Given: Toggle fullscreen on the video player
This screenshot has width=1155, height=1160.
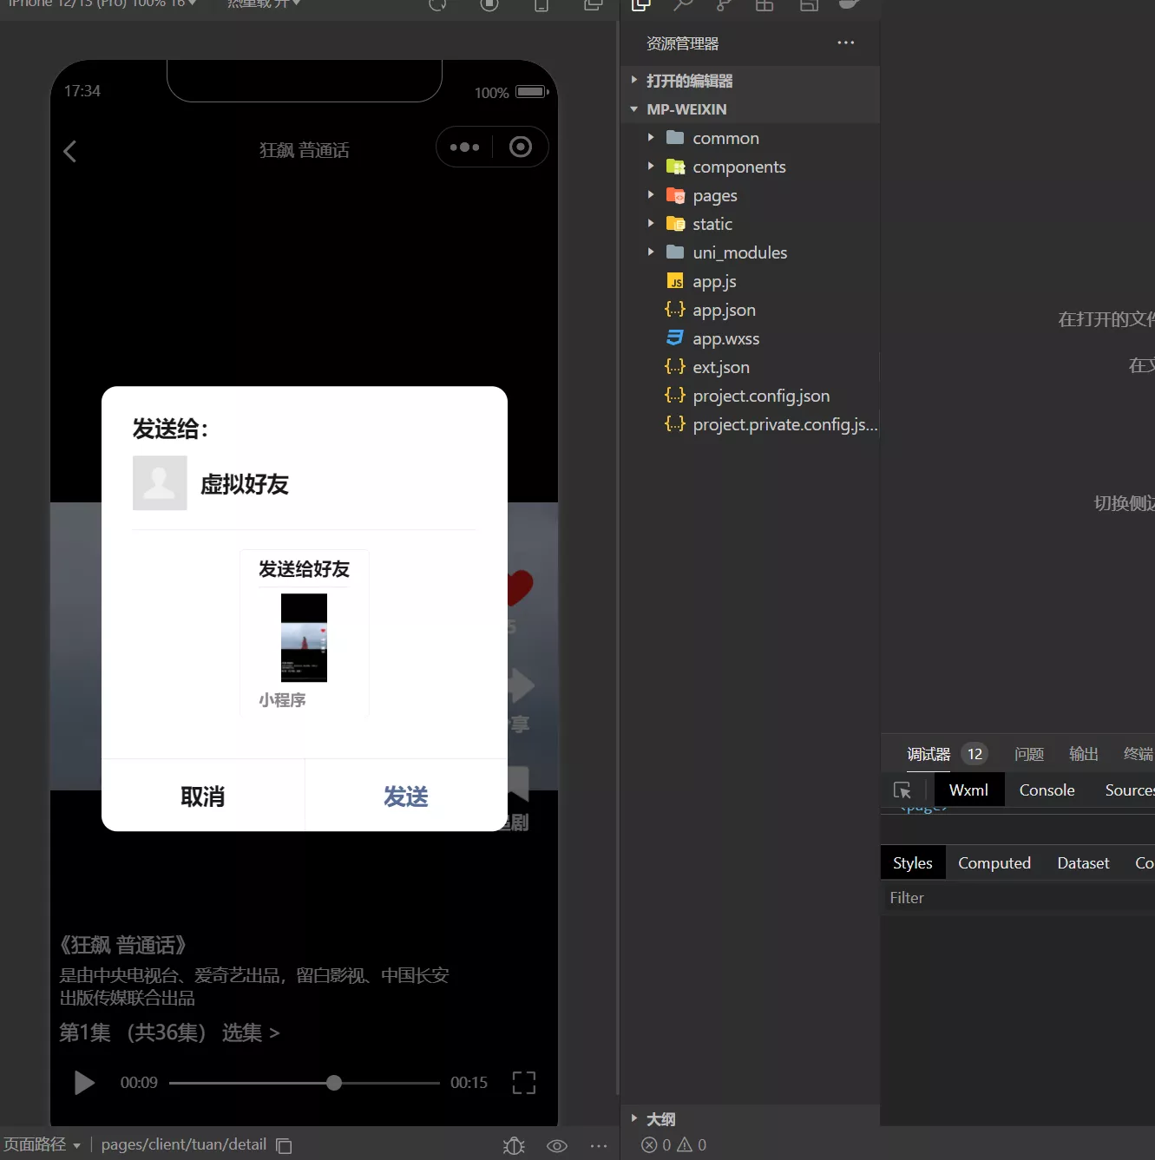Looking at the screenshot, I should (x=523, y=1082).
